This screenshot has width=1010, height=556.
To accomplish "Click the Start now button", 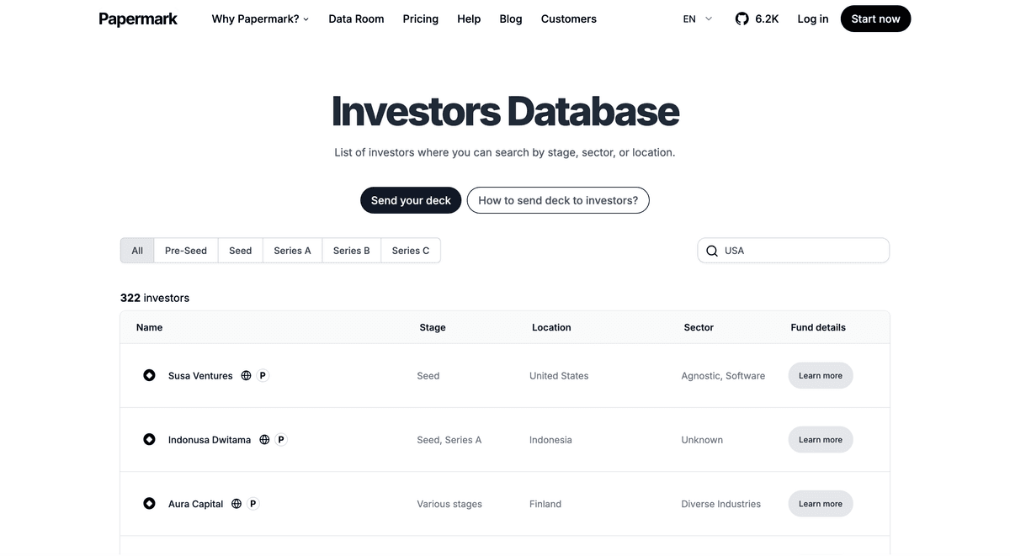I will (x=875, y=18).
